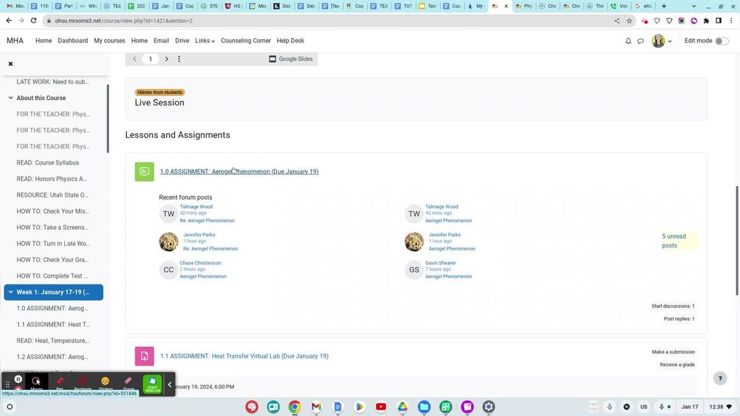Toggle Edit mode switch on
The height and width of the screenshot is (416, 740).
721,41
